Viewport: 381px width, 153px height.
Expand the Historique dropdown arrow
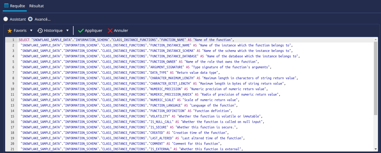[68, 30]
